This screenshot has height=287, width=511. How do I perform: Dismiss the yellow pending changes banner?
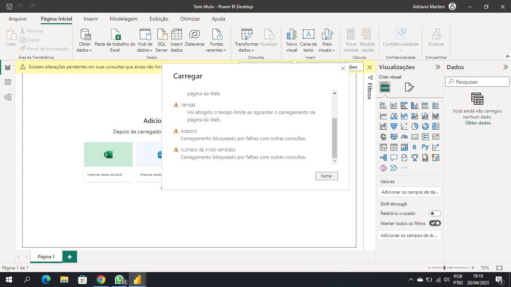370,67
